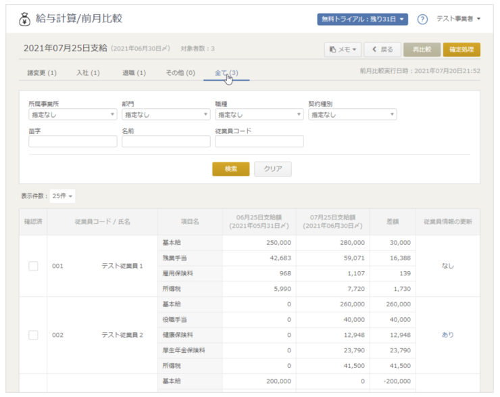This screenshot has height=397, width=500.
Task: Open the 所属事業所 dropdown
Action: pos(73,114)
